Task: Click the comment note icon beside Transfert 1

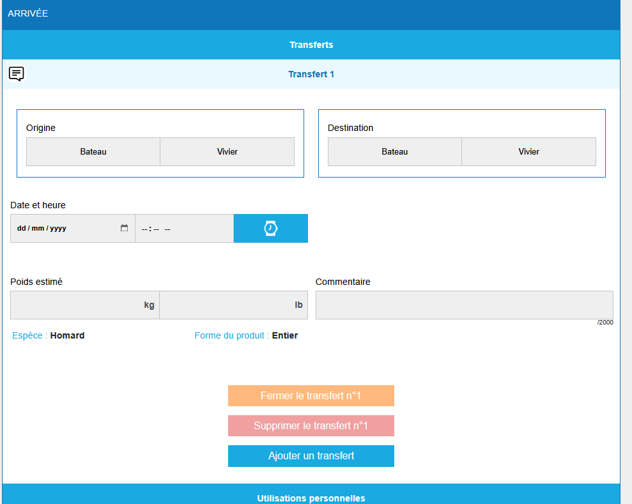Action: point(17,74)
